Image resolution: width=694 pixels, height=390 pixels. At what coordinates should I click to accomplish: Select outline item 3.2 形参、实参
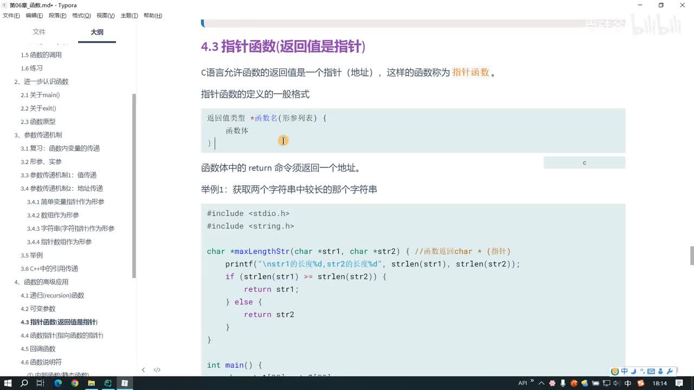tap(41, 162)
